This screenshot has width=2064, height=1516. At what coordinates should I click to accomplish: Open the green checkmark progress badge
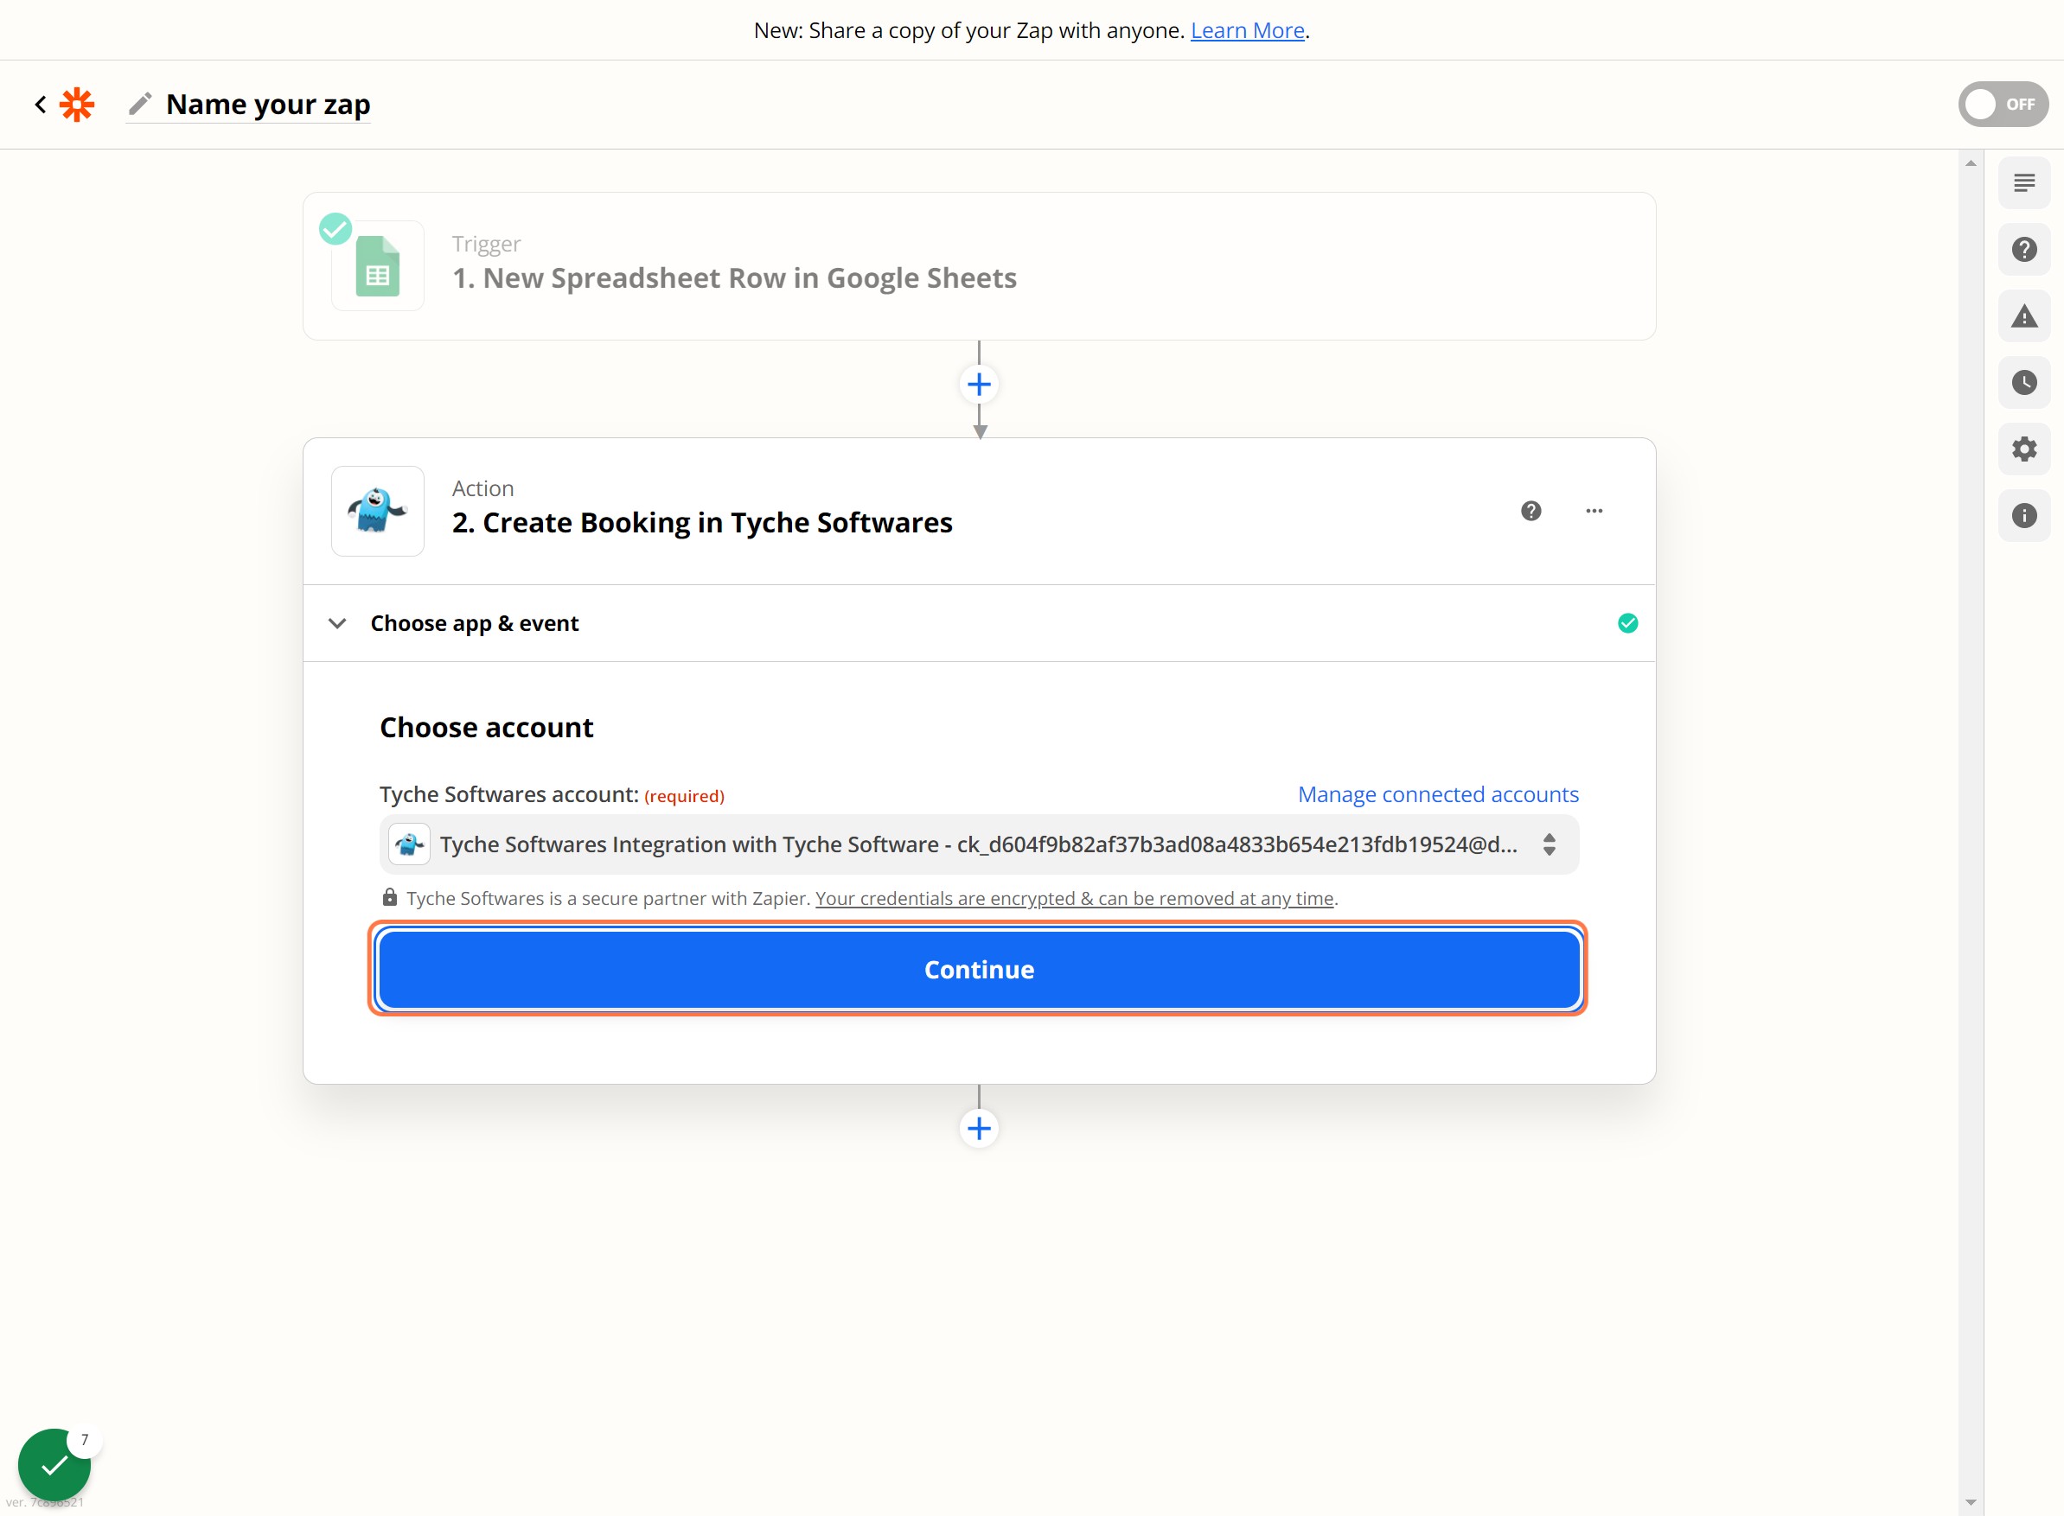tap(54, 1465)
